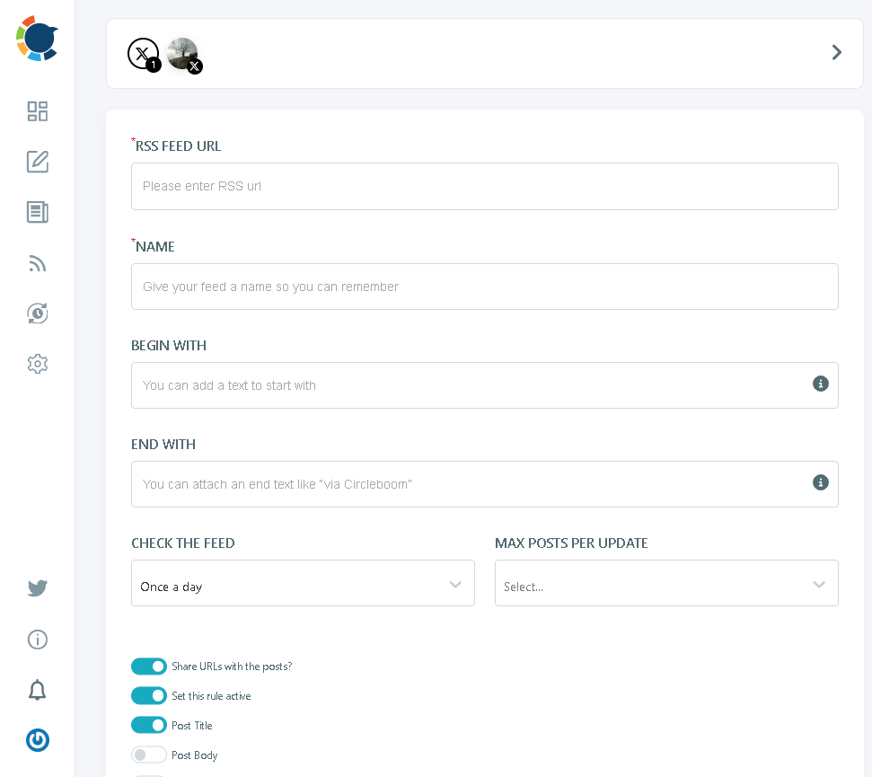872x777 pixels.
Task: Click the info icon beside End With field
Action: point(820,482)
